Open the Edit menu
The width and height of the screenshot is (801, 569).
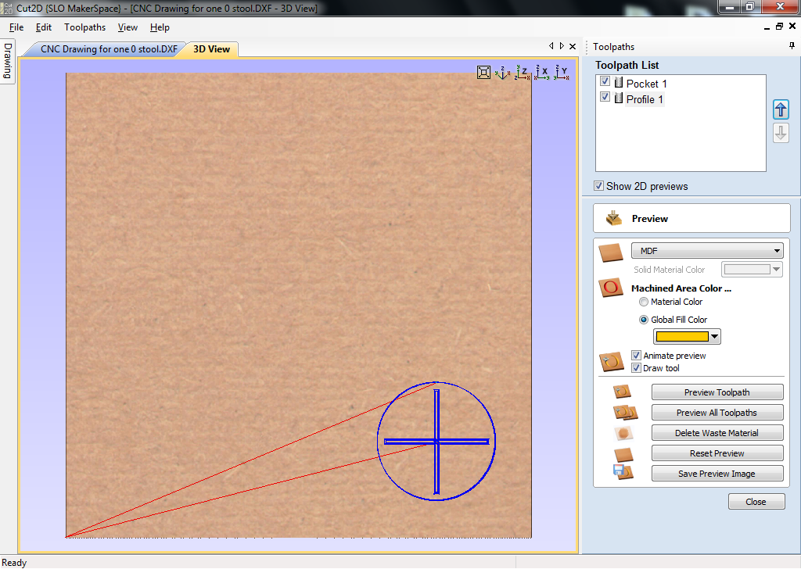[x=44, y=27]
